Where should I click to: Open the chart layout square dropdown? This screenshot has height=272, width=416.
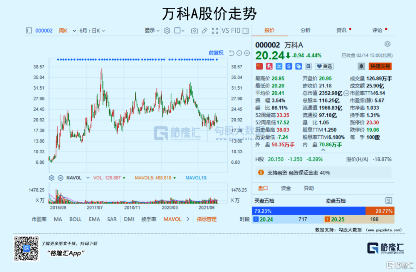coord(179,31)
